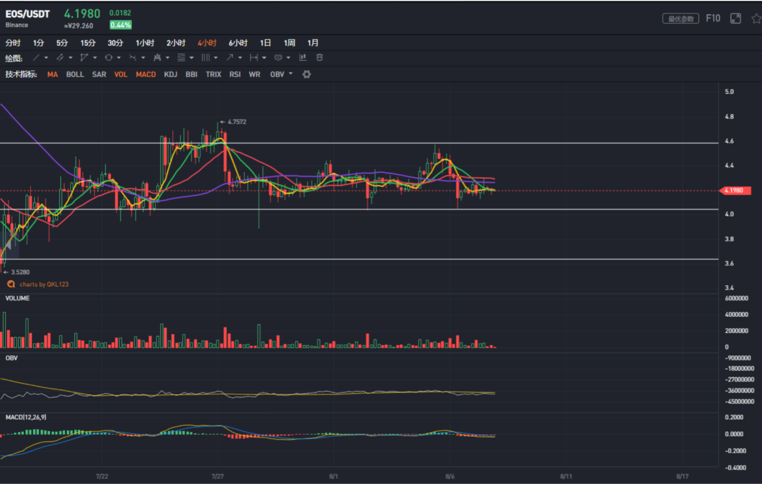Viewport: 762px width, 484px height.
Task: Disable the MACD indicator
Action: click(146, 75)
